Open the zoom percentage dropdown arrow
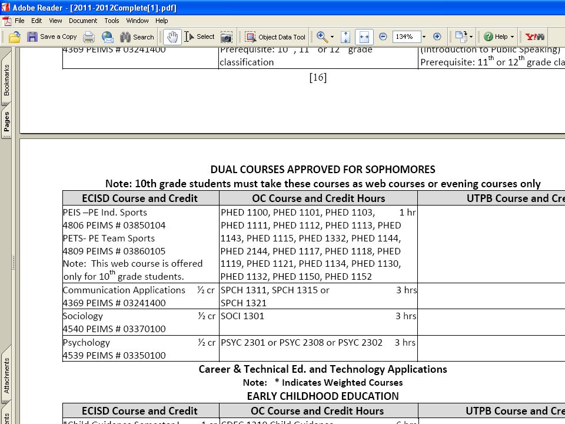 (424, 37)
